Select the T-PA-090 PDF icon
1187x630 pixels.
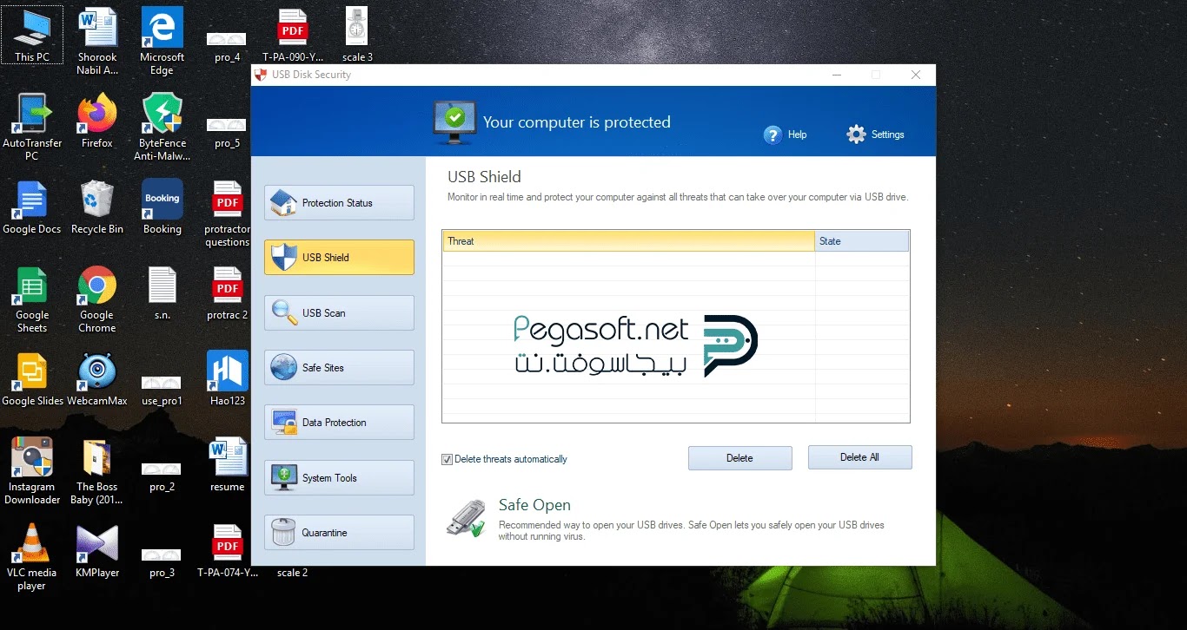tap(292, 35)
